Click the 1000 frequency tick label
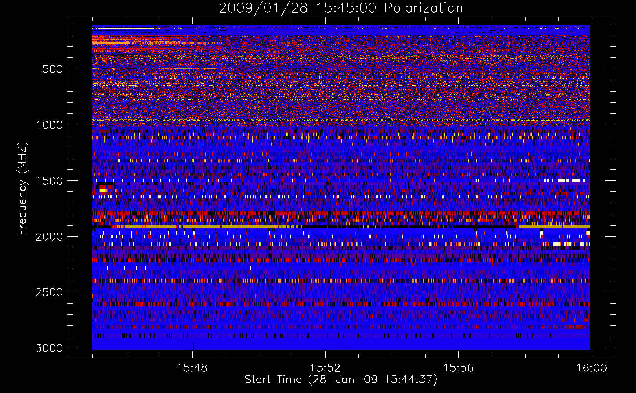The height and width of the screenshot is (393, 636). click(50, 125)
